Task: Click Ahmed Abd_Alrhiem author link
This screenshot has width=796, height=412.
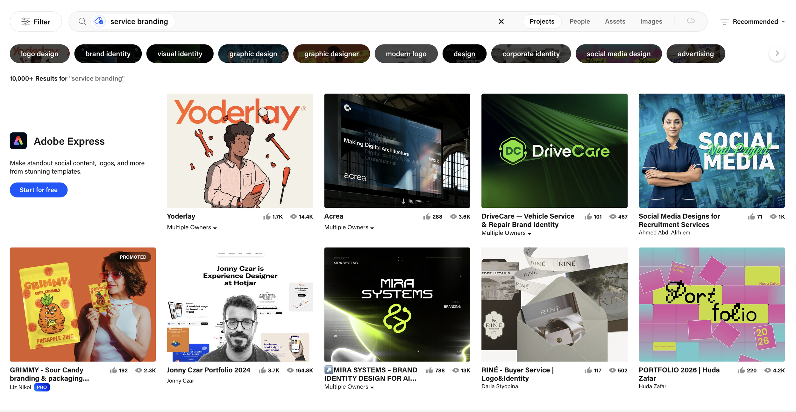Action: tap(664, 233)
